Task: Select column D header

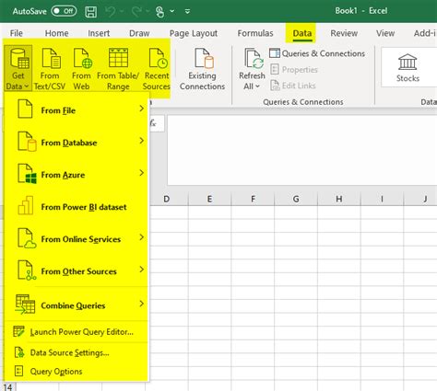Action: (x=166, y=199)
